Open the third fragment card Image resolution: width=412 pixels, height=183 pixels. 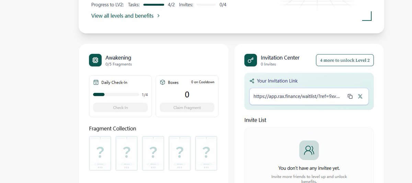(153, 154)
